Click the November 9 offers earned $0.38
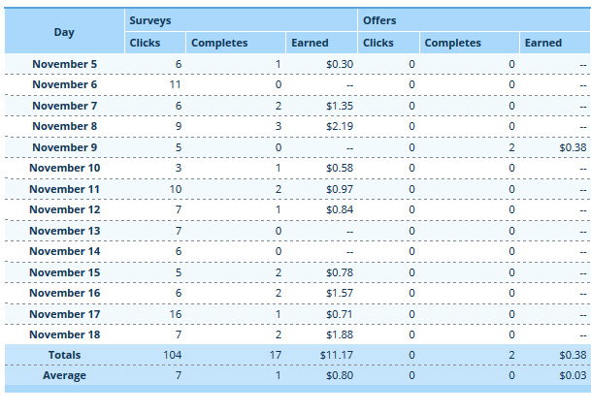The height and width of the screenshot is (413, 591). click(x=573, y=147)
